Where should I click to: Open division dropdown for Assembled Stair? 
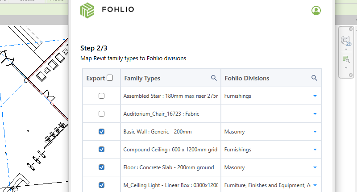tap(315, 96)
